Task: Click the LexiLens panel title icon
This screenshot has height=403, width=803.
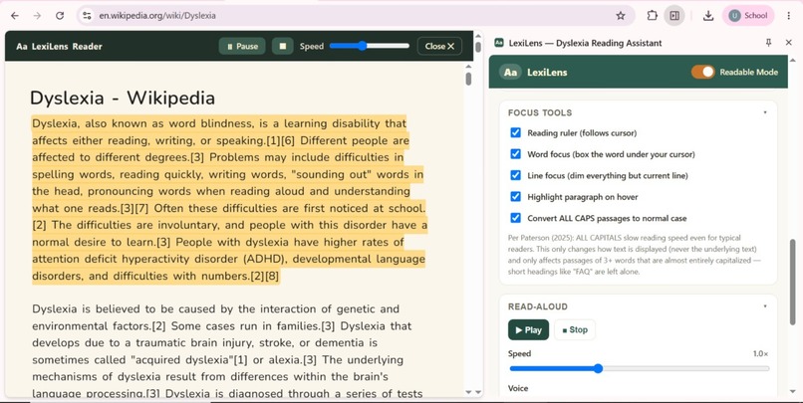Action: [499, 43]
